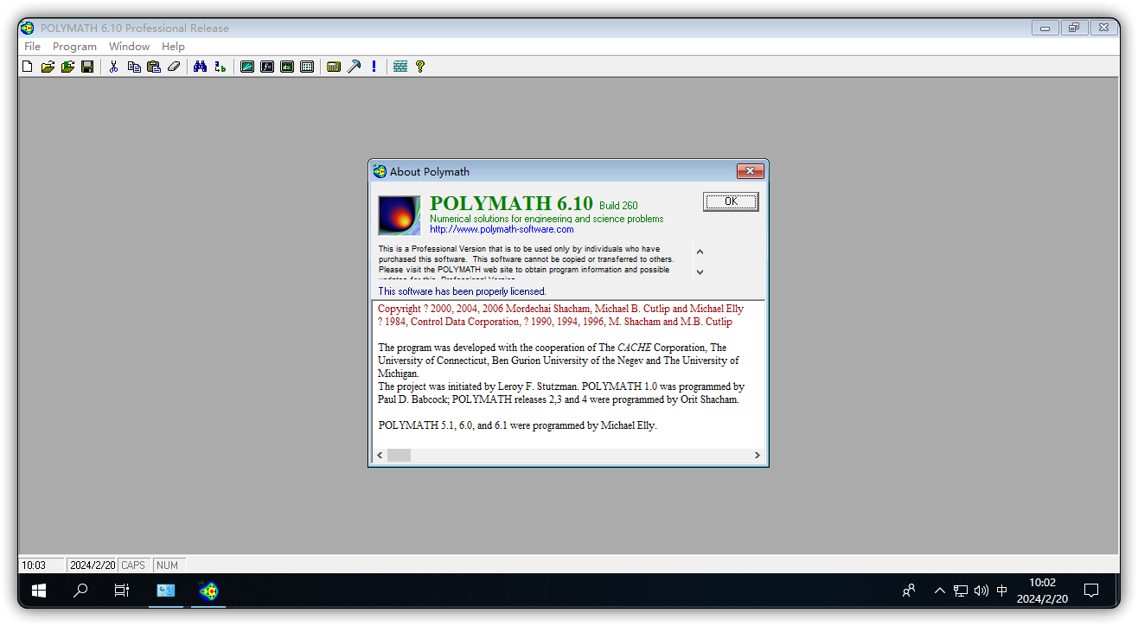
Task: Open the Differential Equations (dx) solver icon
Action: point(287,66)
